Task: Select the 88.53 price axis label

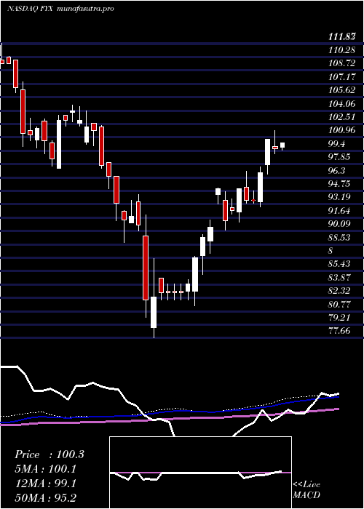Action: coord(340,238)
